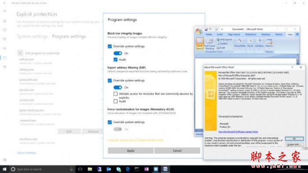308x173 pixels.
Task: Check Validate access for commonly abused modules
Action: pyautogui.click(x=115, y=94)
